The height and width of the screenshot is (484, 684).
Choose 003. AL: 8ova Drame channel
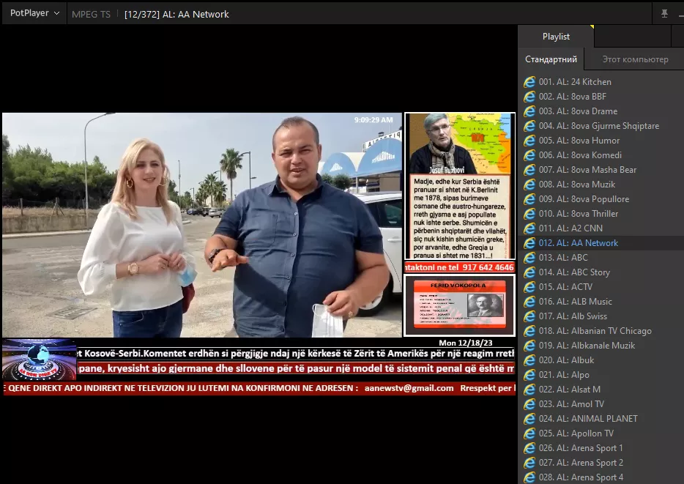[602, 111]
